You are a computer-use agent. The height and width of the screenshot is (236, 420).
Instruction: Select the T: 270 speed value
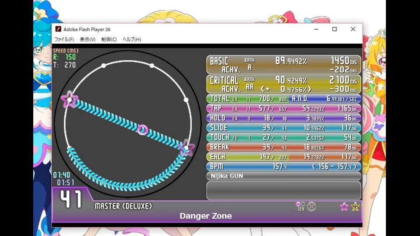(64, 65)
